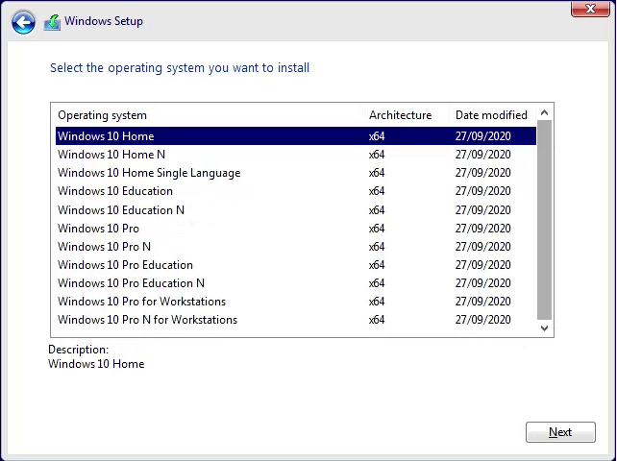Choose Windows 10 Home Single Language
Viewport: 617px width, 461px height.
coord(296,173)
